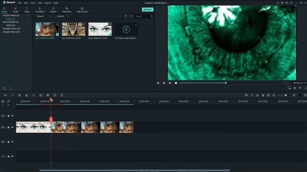Viewport: 307px width, 172px height.
Task: Click the delete folder icon in media panel
Action: 11,88
